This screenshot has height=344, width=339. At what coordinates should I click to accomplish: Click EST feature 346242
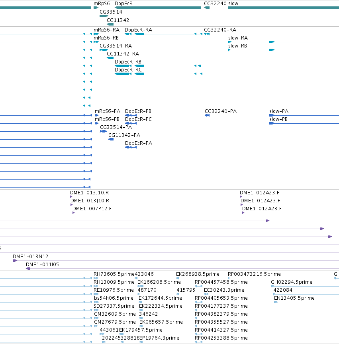click(148, 314)
